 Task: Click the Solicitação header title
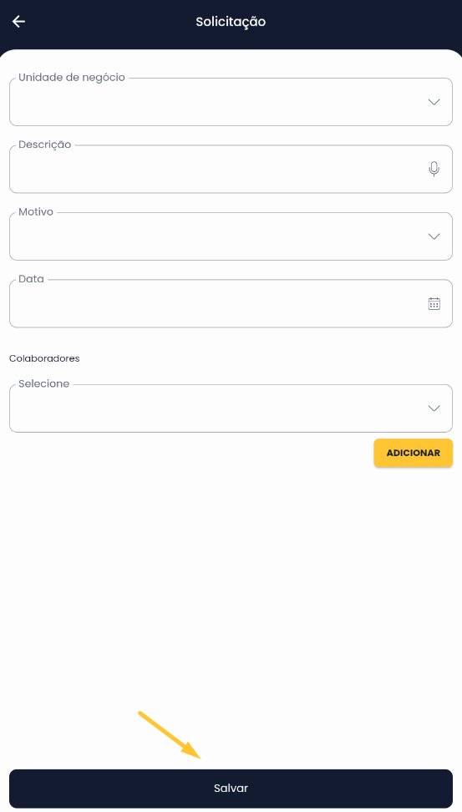coord(231,22)
